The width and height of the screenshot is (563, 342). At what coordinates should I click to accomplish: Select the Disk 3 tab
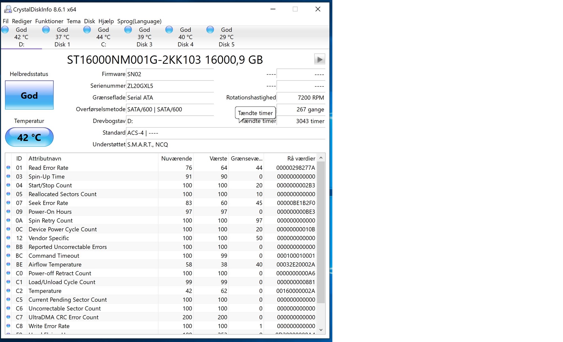144,37
